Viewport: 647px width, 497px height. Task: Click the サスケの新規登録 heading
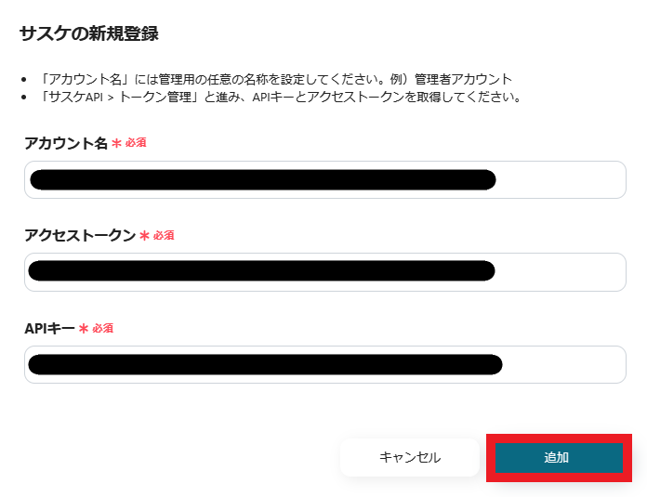[x=88, y=34]
